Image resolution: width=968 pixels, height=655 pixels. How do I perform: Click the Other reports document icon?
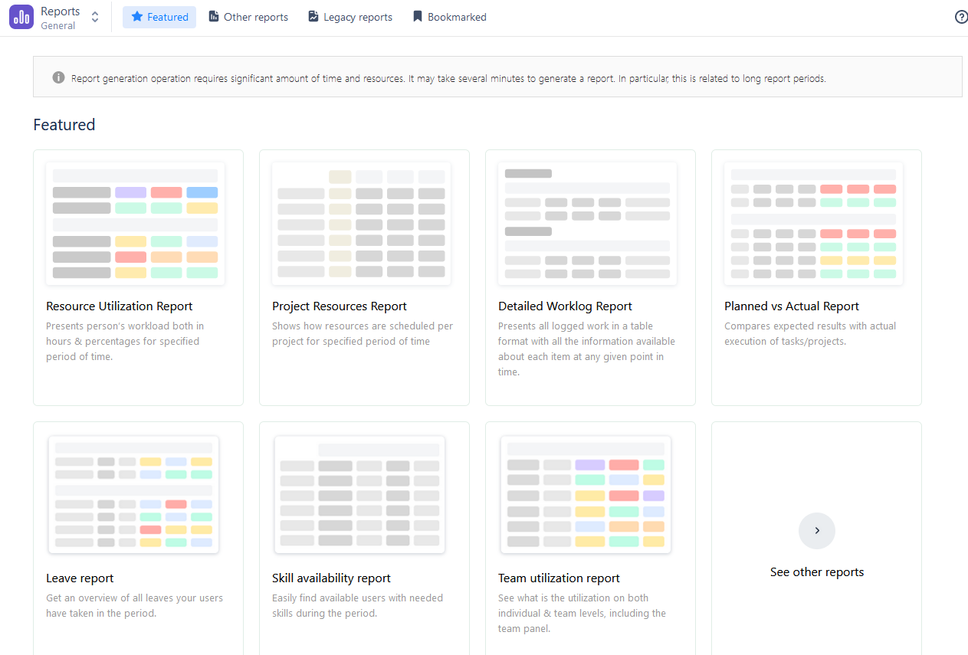tap(214, 17)
